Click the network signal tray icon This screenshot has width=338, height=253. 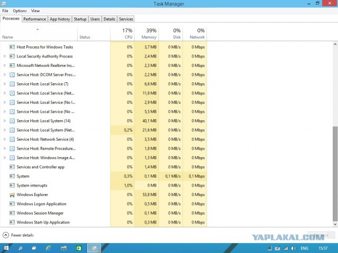pyautogui.click(x=285, y=248)
